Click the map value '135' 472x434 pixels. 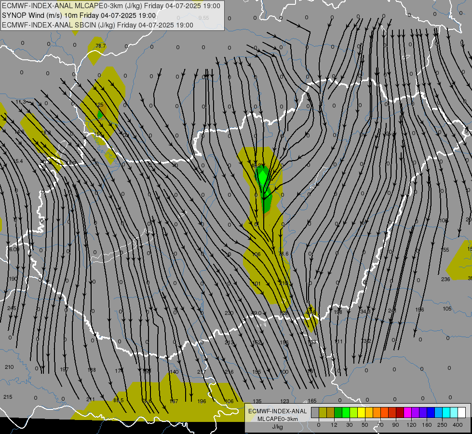click(257, 401)
